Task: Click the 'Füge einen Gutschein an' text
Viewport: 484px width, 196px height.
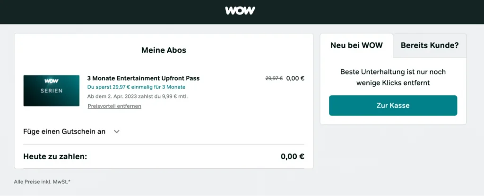Action: pyautogui.click(x=64, y=131)
